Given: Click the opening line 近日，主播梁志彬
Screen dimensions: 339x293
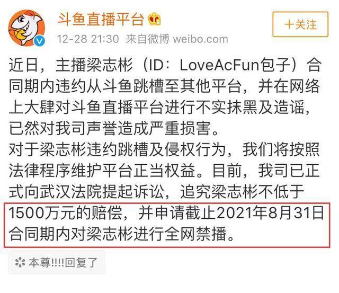Looking at the screenshot, I should coord(71,65).
